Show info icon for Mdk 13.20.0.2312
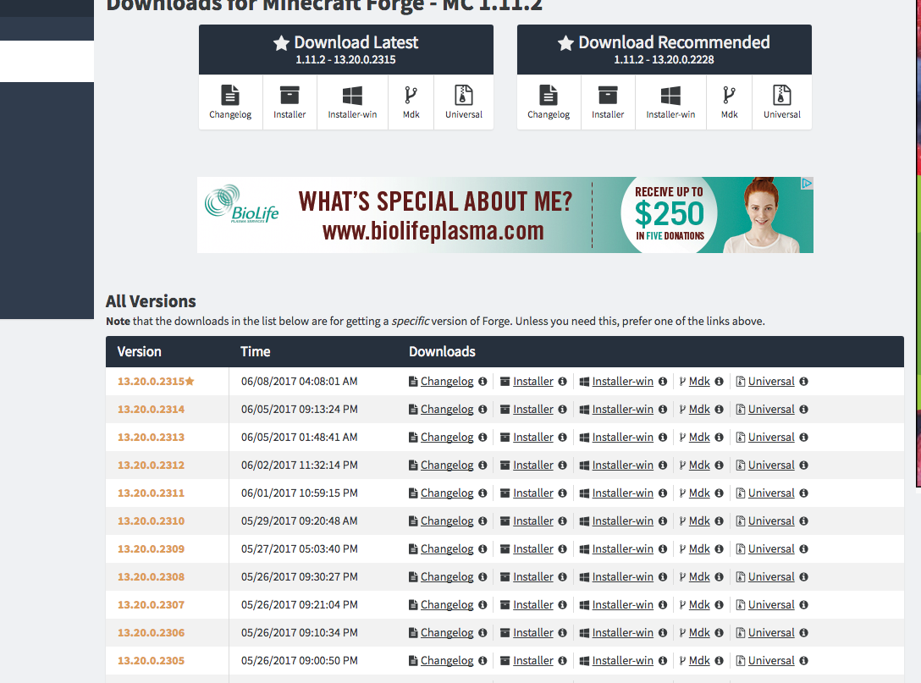Screen dimensions: 921x683 719,465
